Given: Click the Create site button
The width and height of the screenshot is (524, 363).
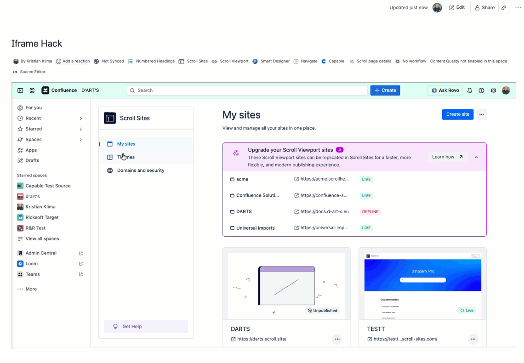Looking at the screenshot, I should (457, 114).
